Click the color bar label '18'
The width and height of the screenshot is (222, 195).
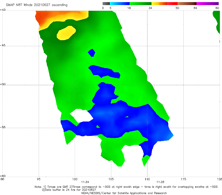129,8
